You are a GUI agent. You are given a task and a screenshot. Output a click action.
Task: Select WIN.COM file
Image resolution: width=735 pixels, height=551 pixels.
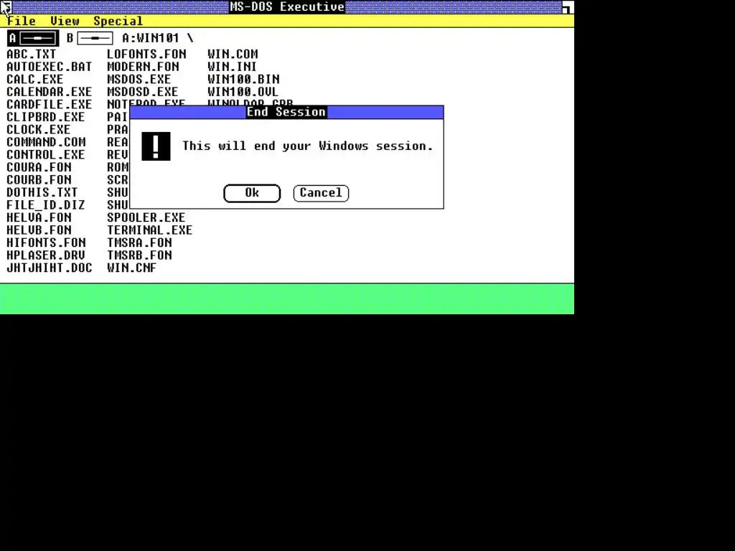233,55
